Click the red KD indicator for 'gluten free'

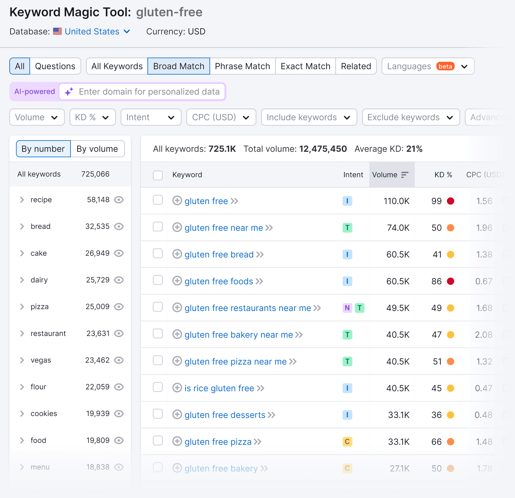[452, 201]
